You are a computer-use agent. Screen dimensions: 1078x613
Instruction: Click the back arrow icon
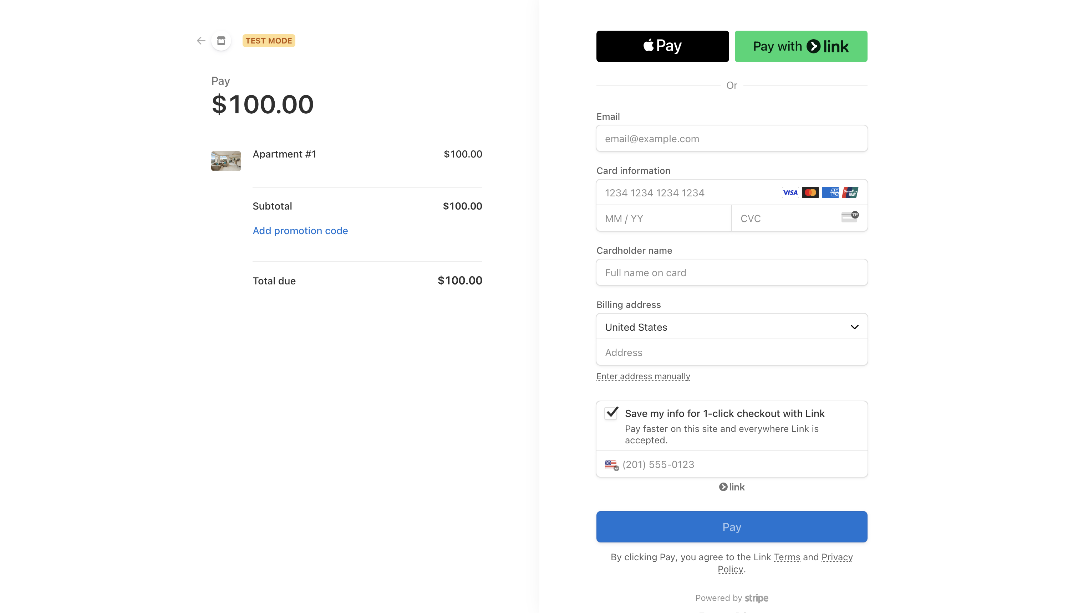pyautogui.click(x=201, y=41)
